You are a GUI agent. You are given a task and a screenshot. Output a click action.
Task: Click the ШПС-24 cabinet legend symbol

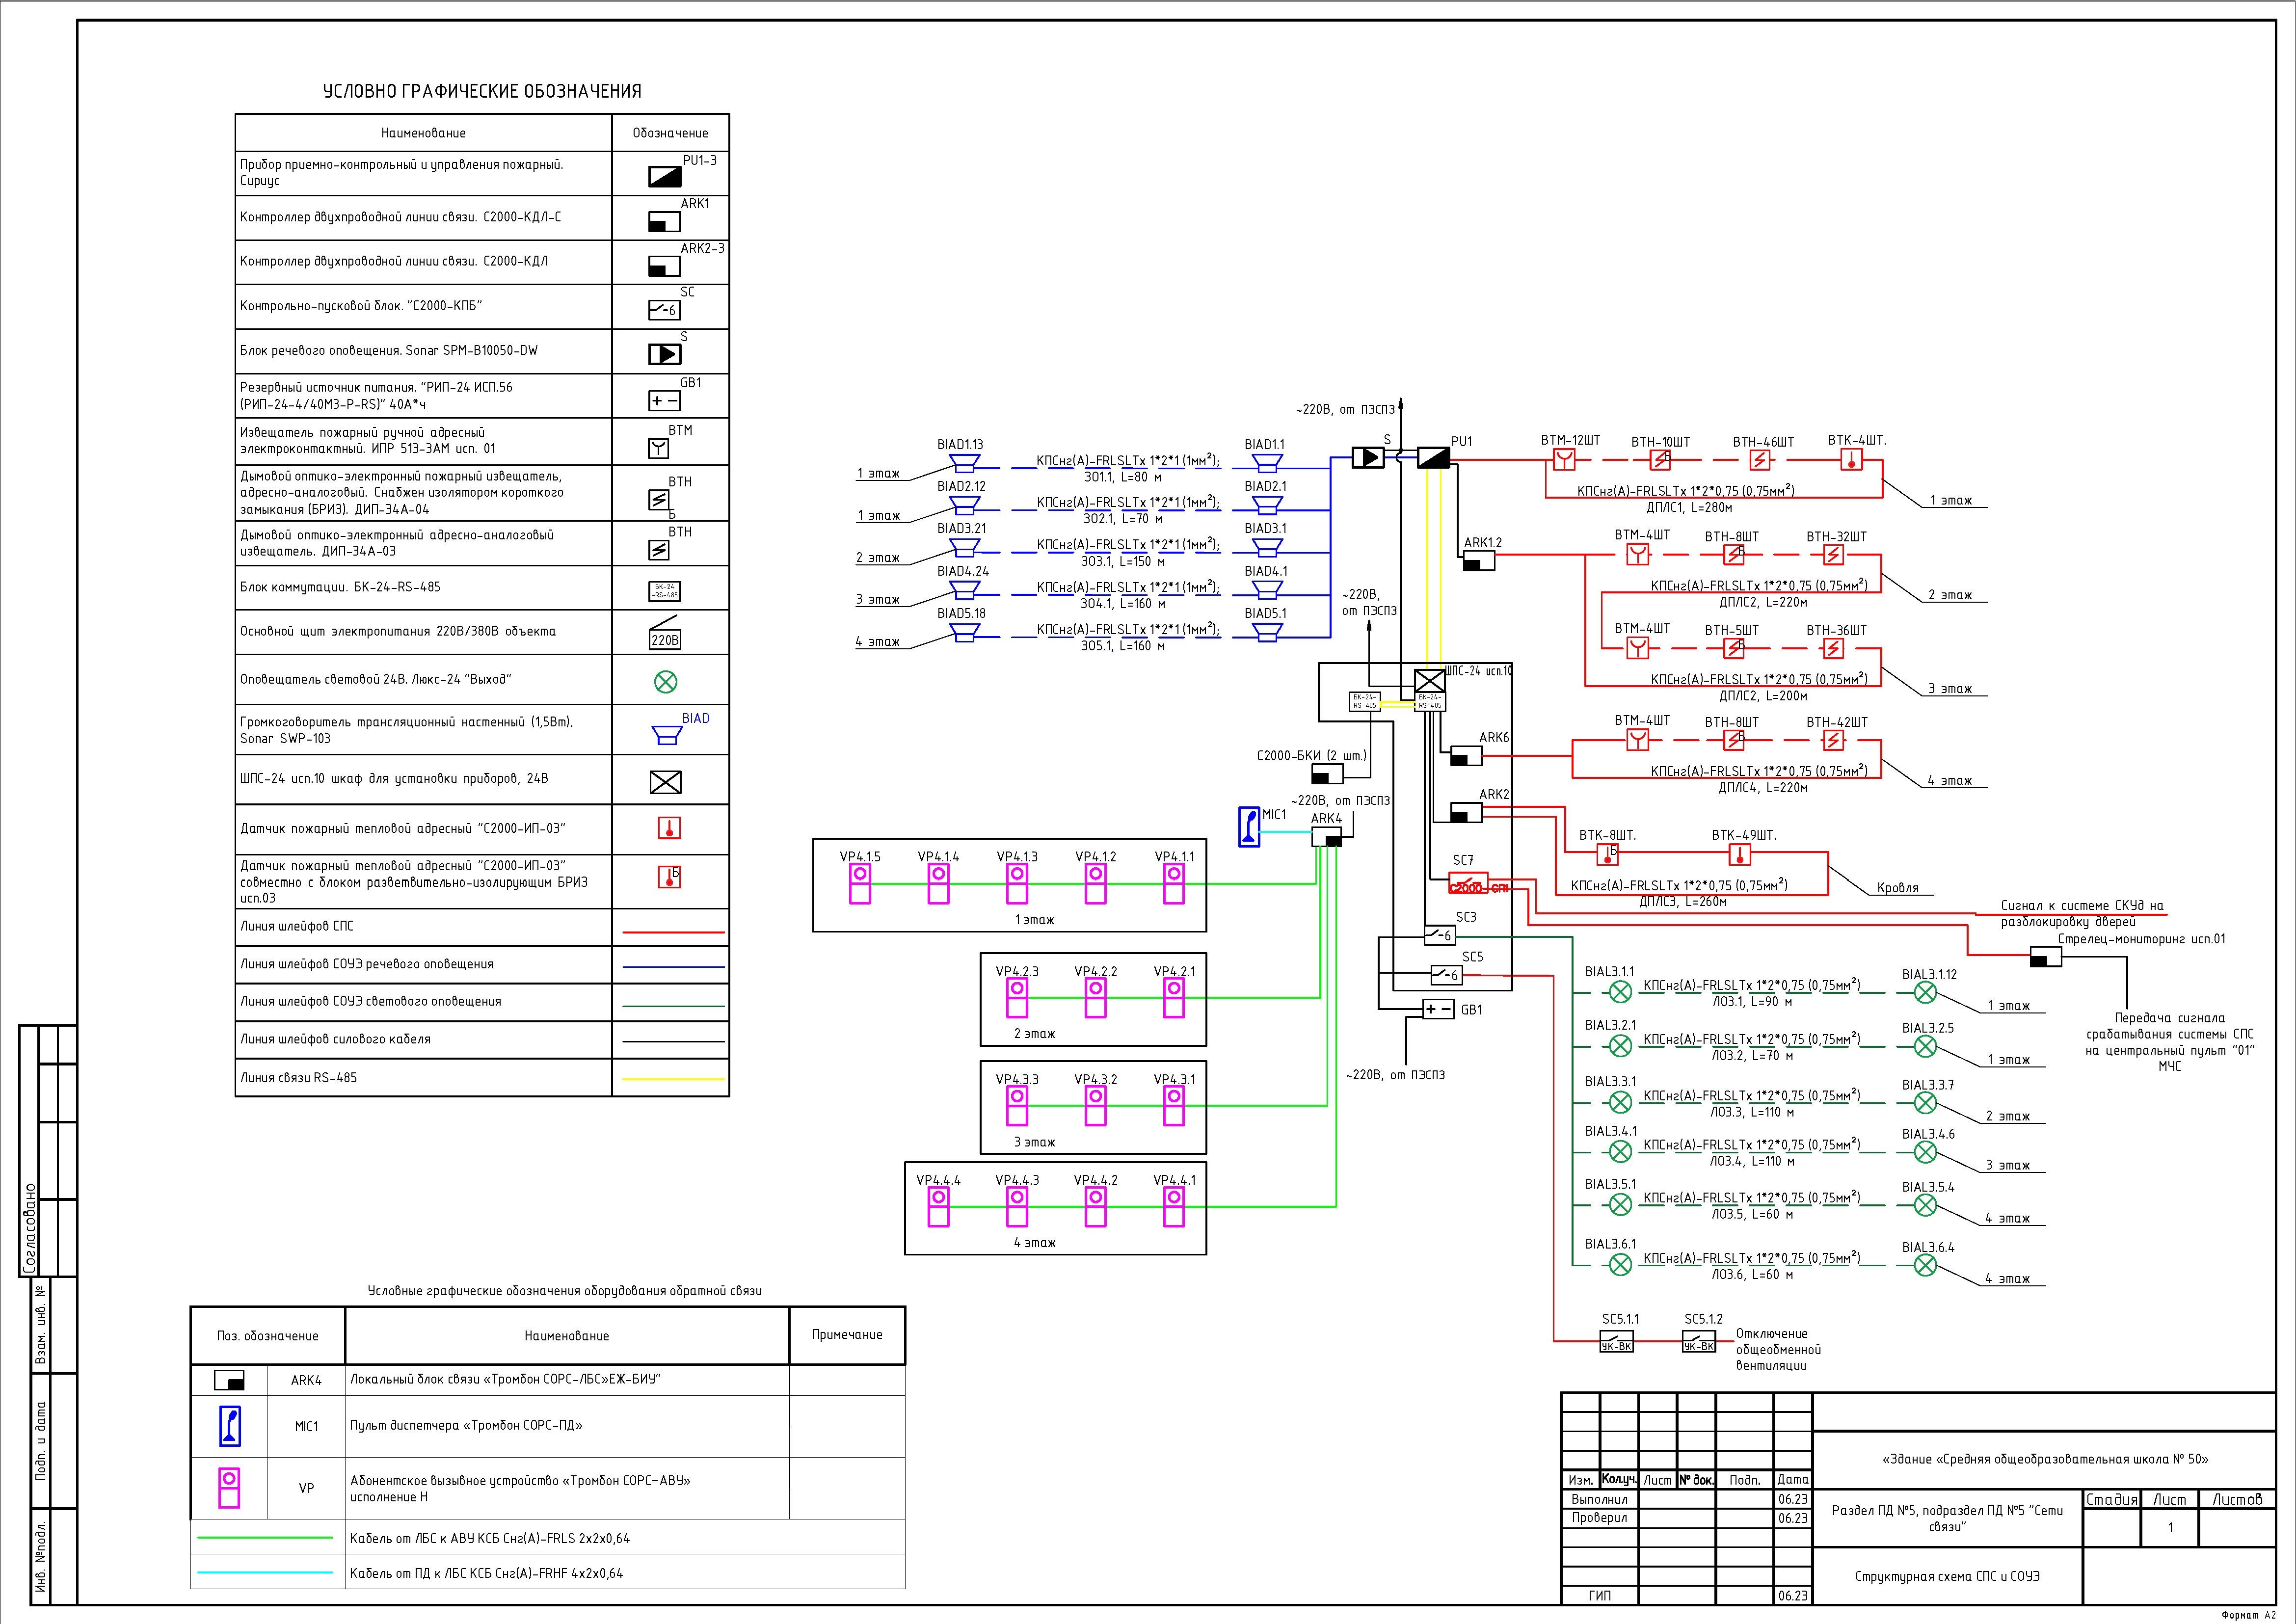pyautogui.click(x=665, y=782)
